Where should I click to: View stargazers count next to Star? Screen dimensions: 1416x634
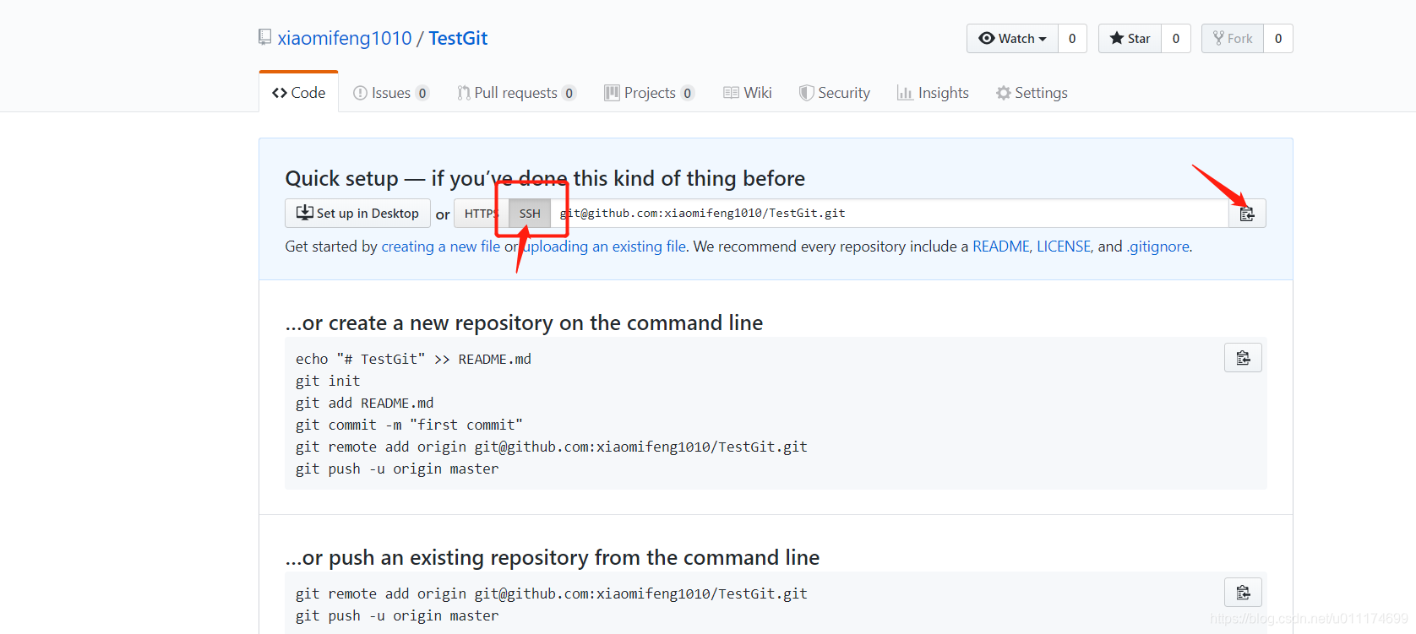point(1176,39)
